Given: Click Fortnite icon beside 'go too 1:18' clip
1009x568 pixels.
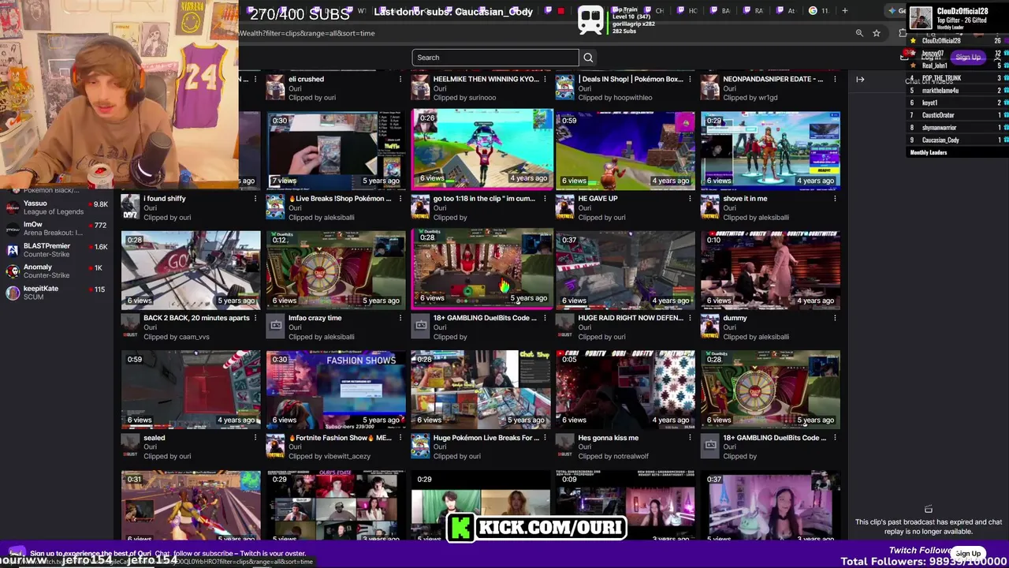Looking at the screenshot, I should tap(420, 208).
